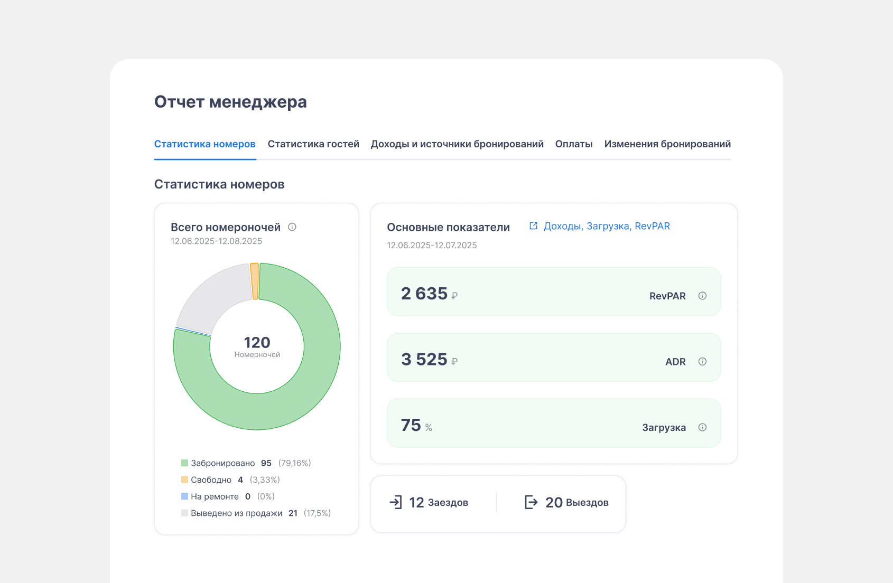Click the Забронировано legend label
Screen dimensions: 893x583
[223, 463]
